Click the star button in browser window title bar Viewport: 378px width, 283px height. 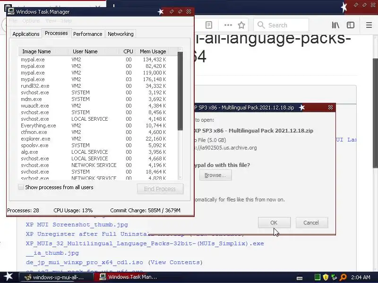tap(344, 7)
